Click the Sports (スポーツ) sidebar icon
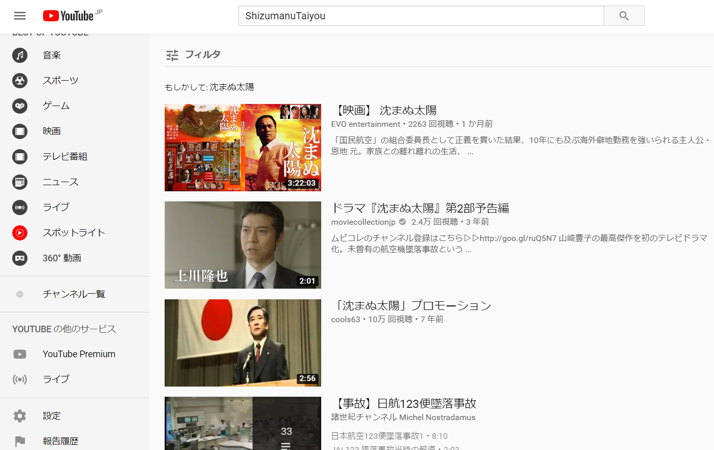714x450 pixels. pyautogui.click(x=20, y=81)
